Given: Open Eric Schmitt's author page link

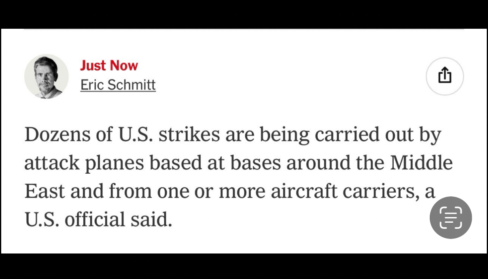Looking at the screenshot, I should click(x=118, y=85).
